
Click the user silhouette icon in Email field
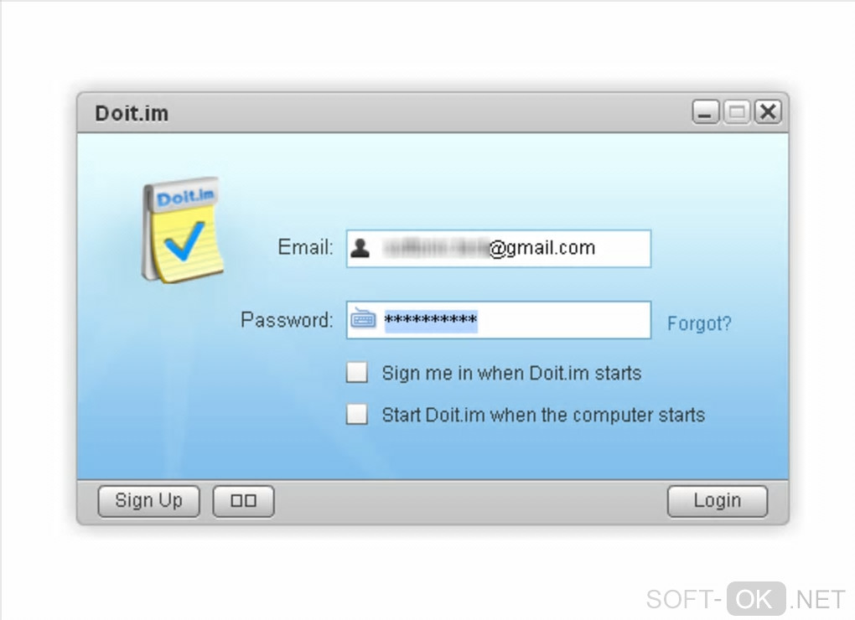(360, 248)
